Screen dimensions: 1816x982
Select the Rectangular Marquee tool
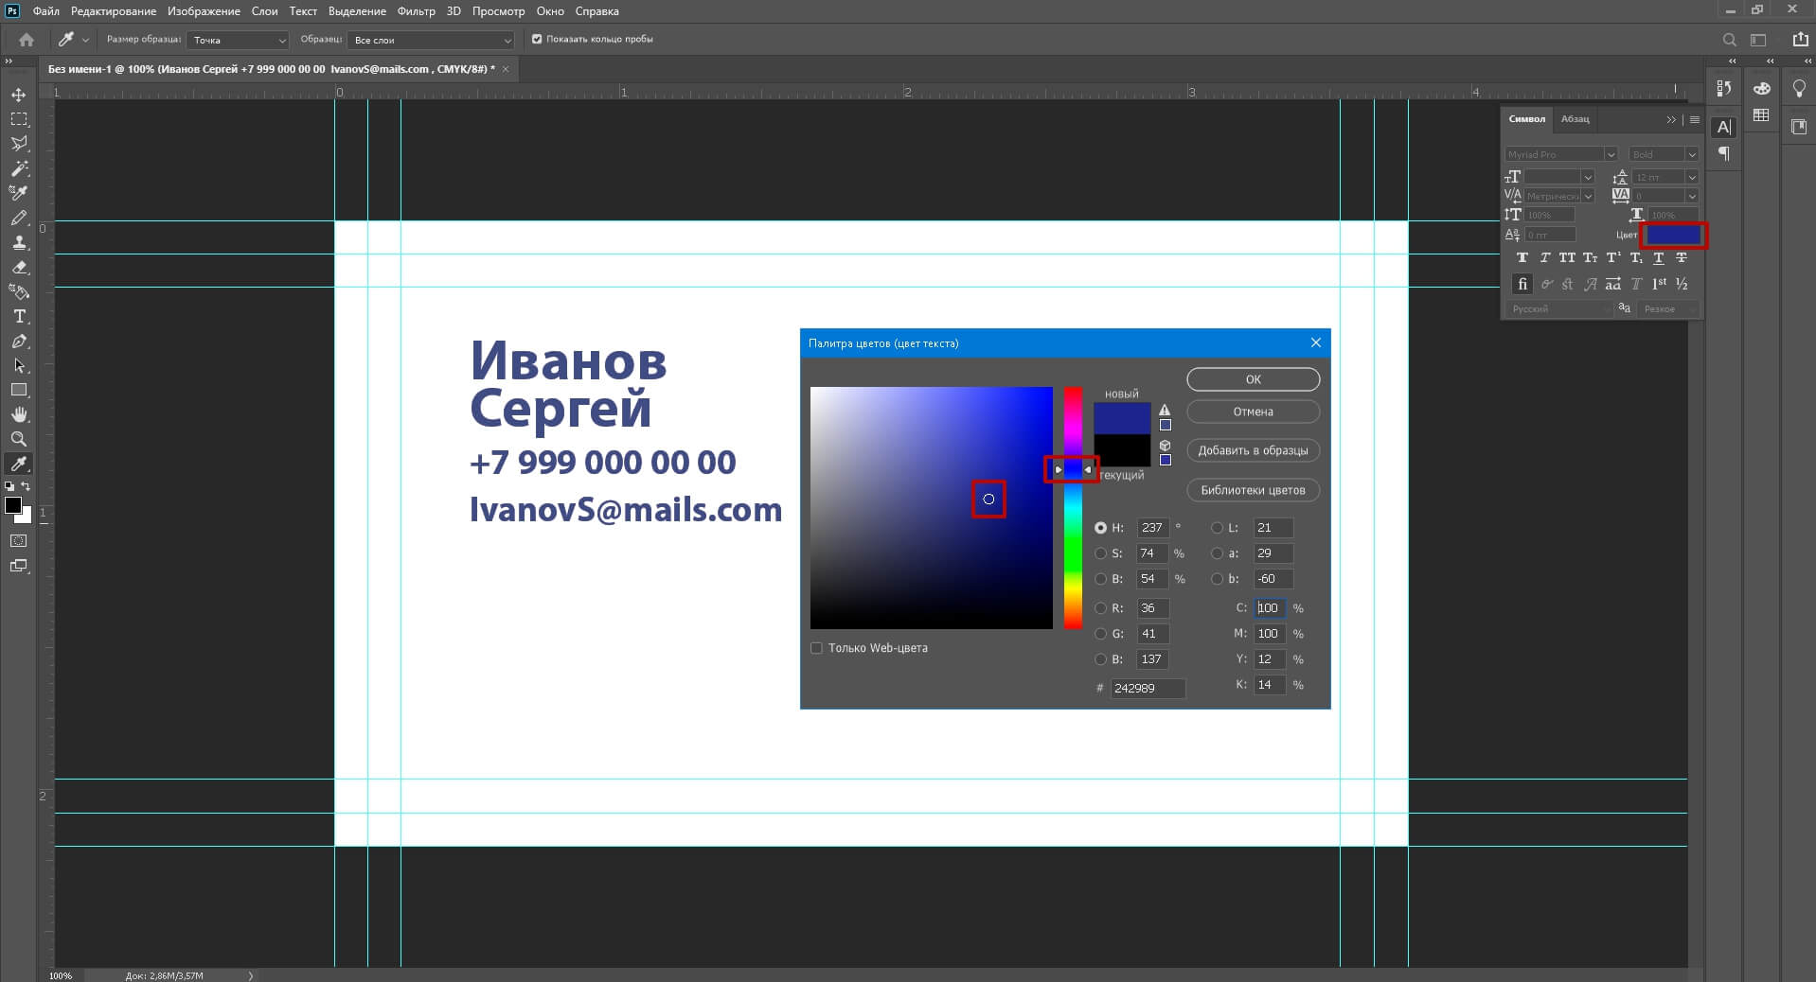point(19,119)
